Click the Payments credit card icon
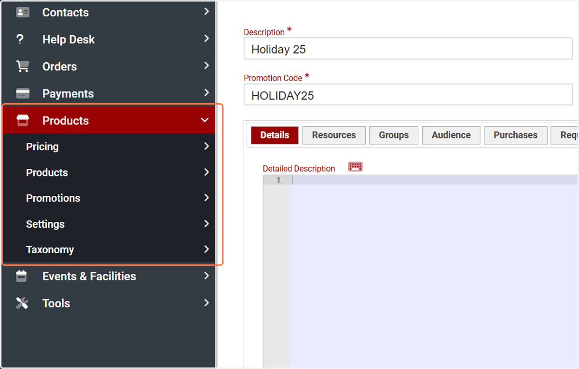The height and width of the screenshot is (369, 579). pos(23,94)
